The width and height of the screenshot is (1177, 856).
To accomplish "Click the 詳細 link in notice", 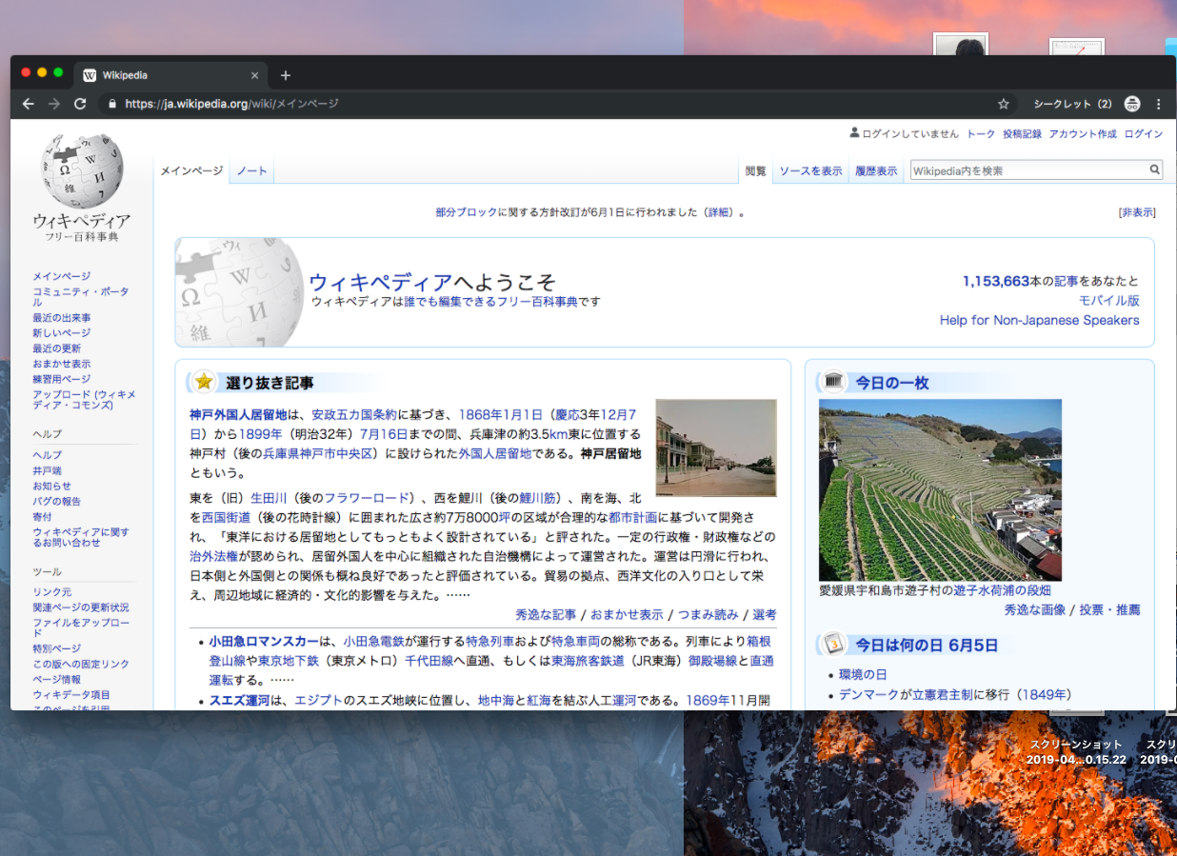I will [719, 212].
